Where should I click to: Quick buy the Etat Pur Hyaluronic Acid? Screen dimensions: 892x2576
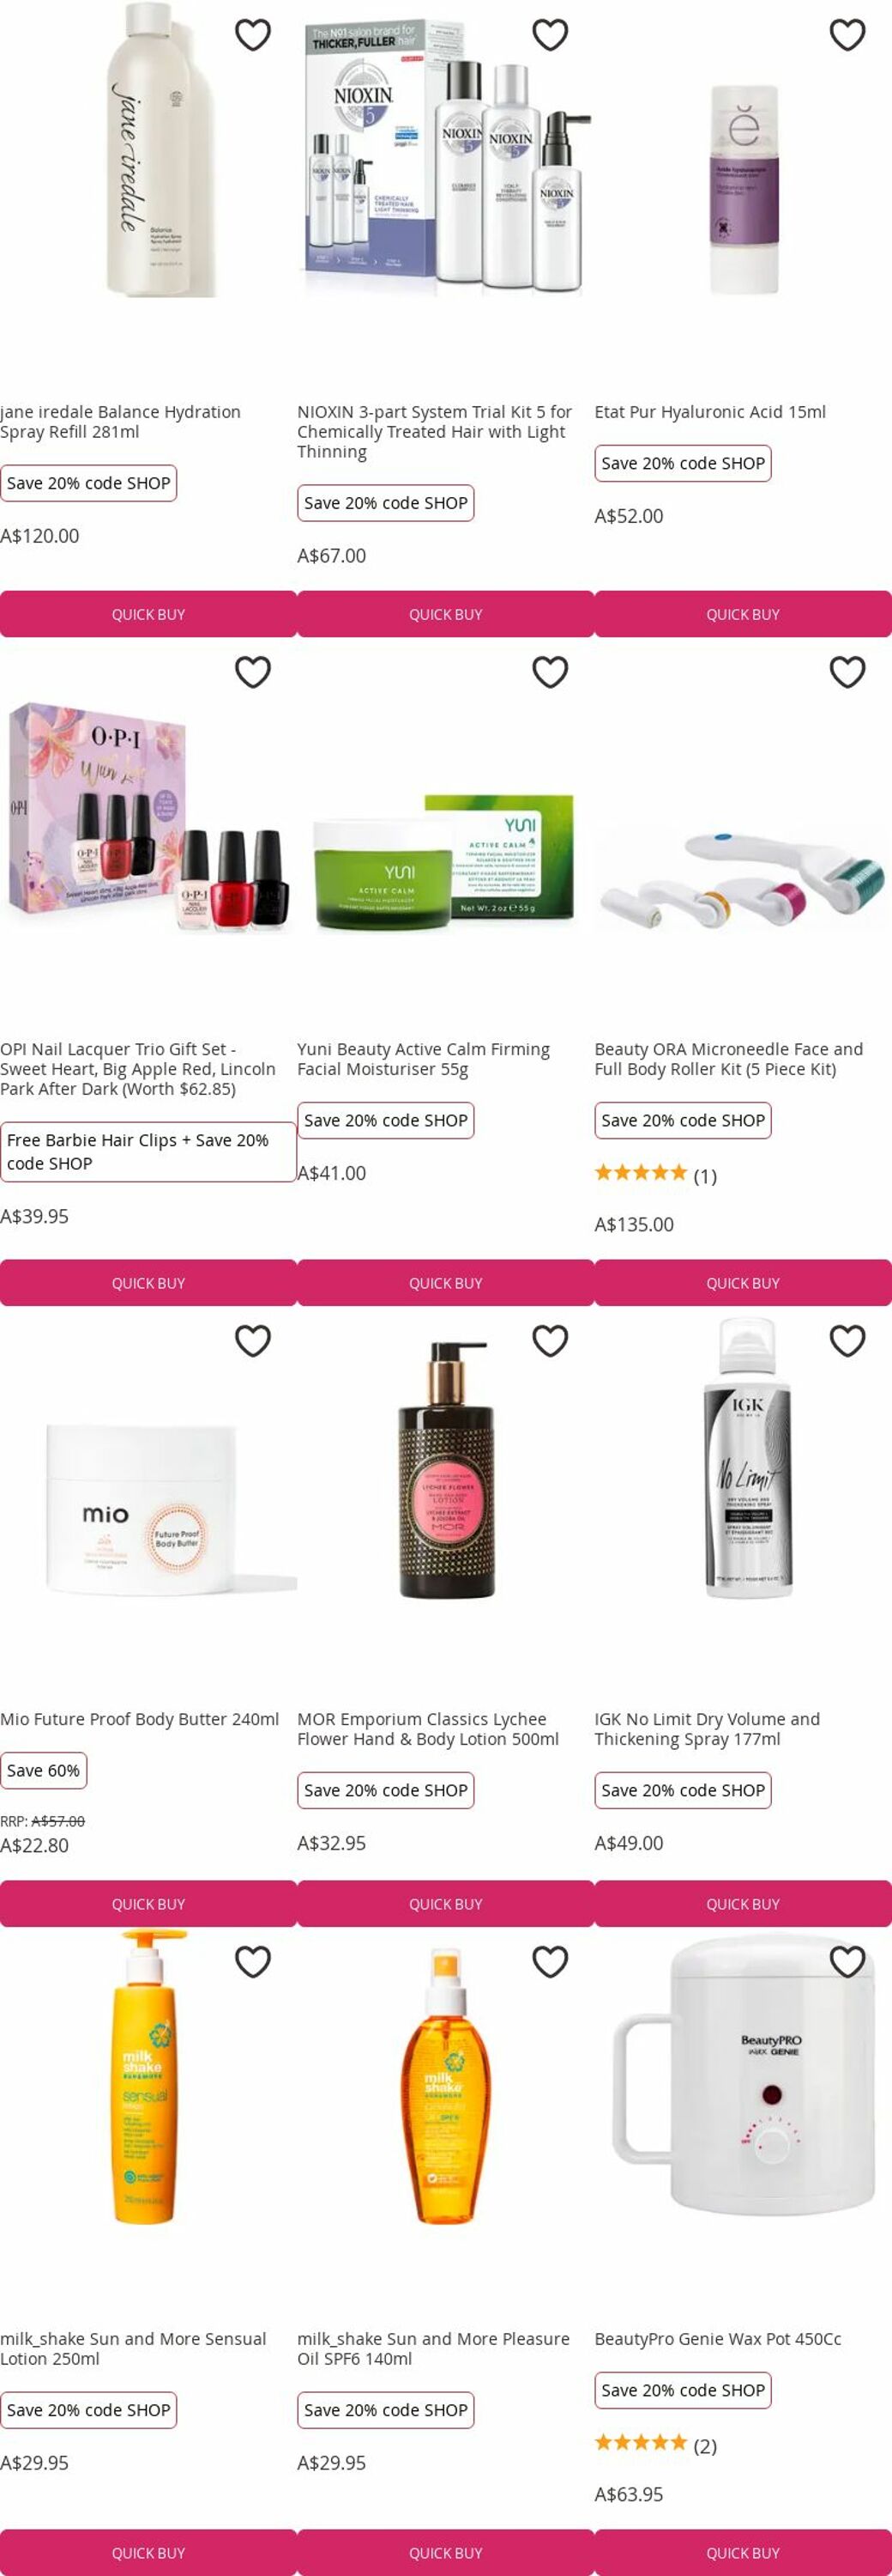pyautogui.click(x=743, y=614)
